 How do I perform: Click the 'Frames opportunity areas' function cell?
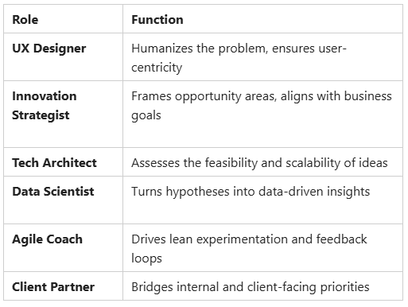262,115
